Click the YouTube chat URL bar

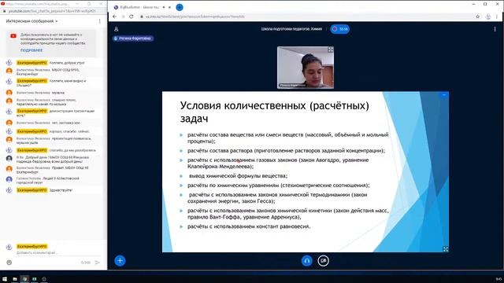click(53, 11)
